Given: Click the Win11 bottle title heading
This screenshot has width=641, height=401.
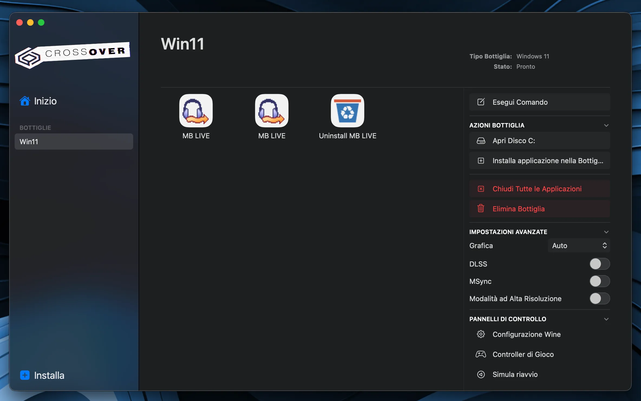Looking at the screenshot, I should (182, 44).
